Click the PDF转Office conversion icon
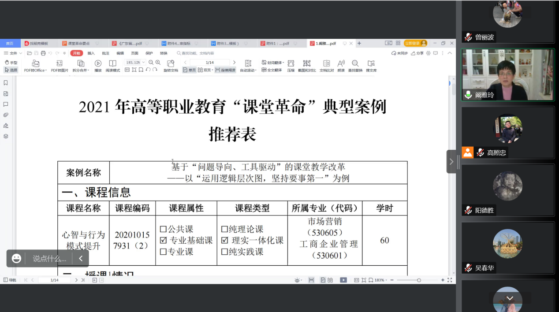The height and width of the screenshot is (312, 559). point(35,63)
